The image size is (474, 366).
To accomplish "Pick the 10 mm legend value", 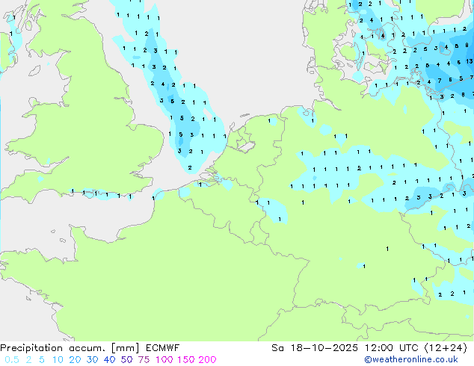I will [58, 360].
